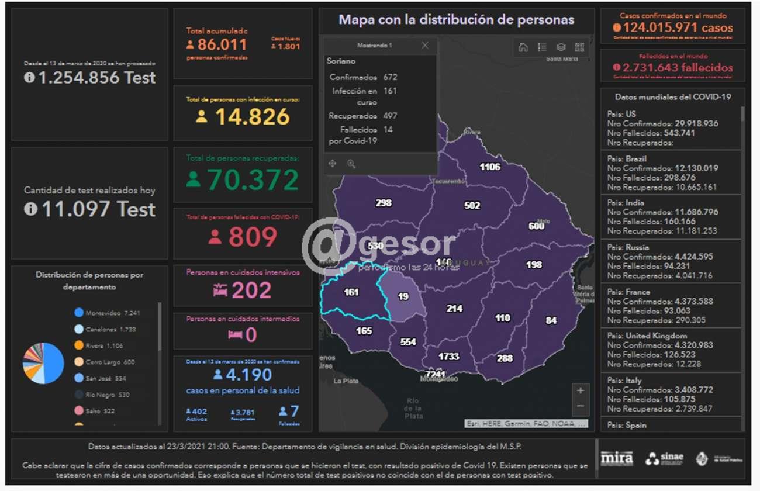Zoom out the map with minus button
This screenshot has height=491, width=760.
[x=580, y=406]
